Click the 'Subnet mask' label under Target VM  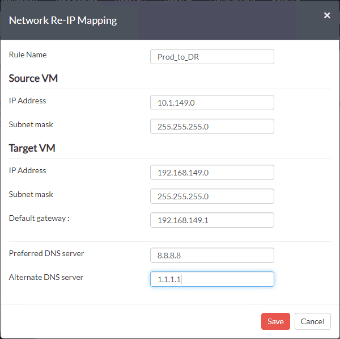point(31,194)
